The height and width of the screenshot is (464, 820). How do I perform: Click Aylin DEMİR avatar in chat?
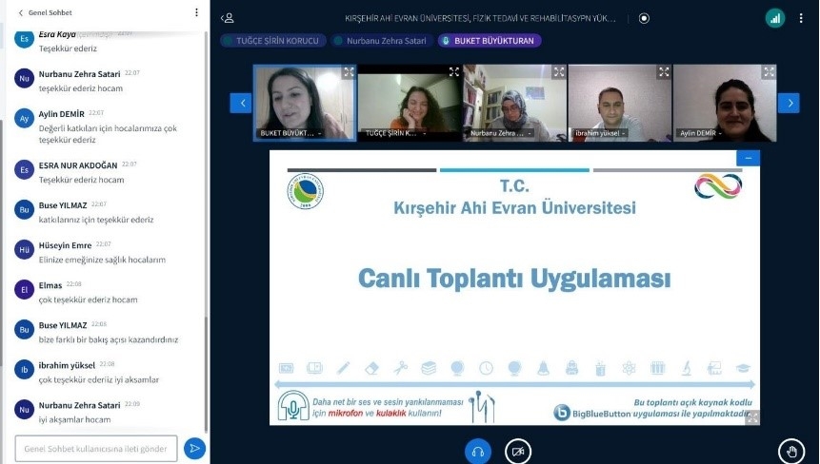pos(24,119)
